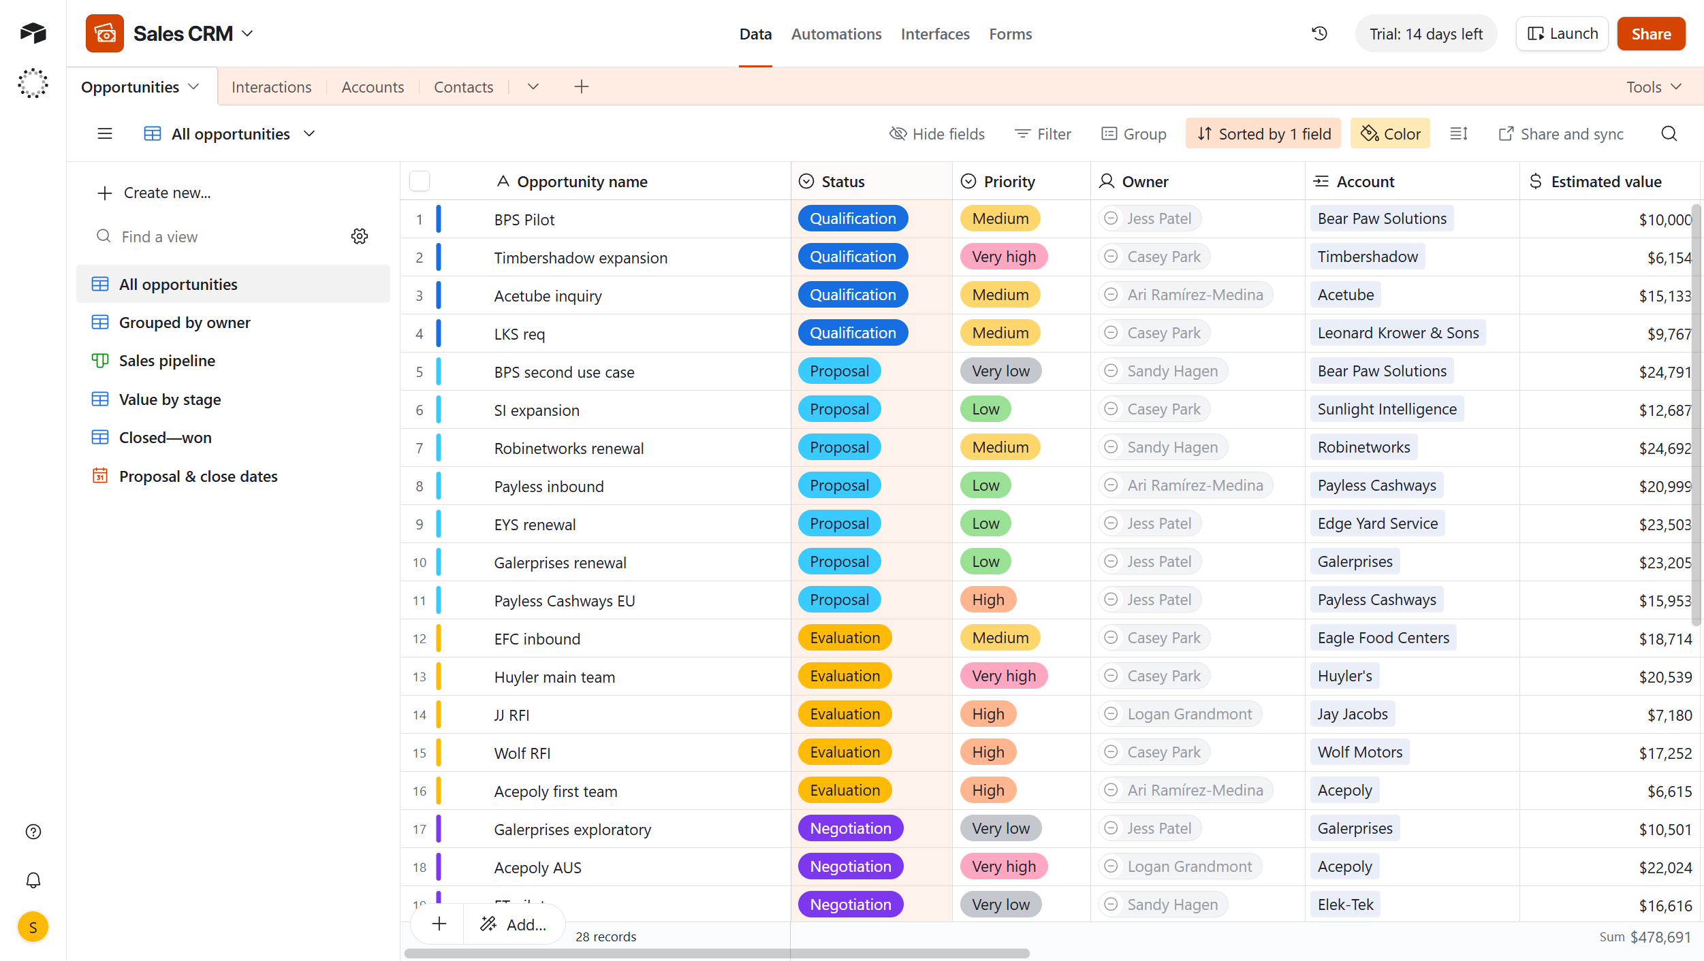Click the Share button
Viewport: 1704px width, 961px height.
click(x=1651, y=33)
